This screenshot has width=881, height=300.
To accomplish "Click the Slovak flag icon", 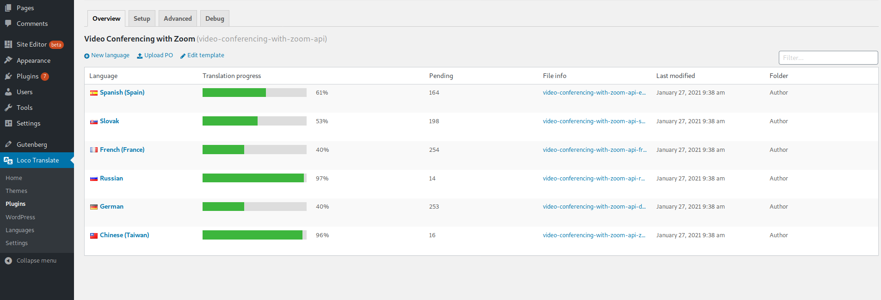I will tap(94, 121).
